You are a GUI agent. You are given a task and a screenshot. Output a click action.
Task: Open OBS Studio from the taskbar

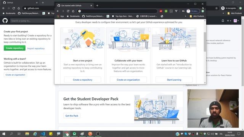coord(98,134)
